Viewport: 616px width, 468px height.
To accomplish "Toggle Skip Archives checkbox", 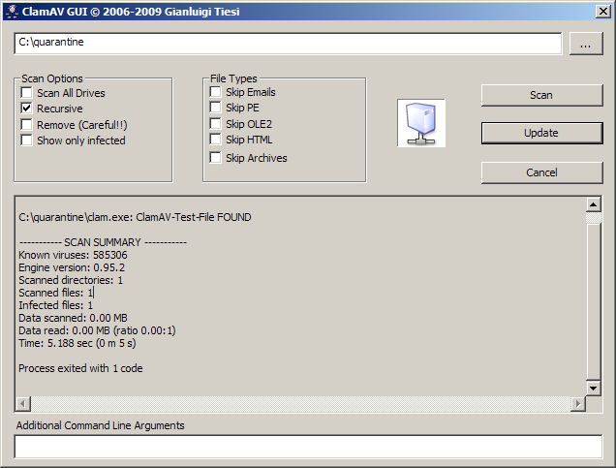I will click(215, 158).
